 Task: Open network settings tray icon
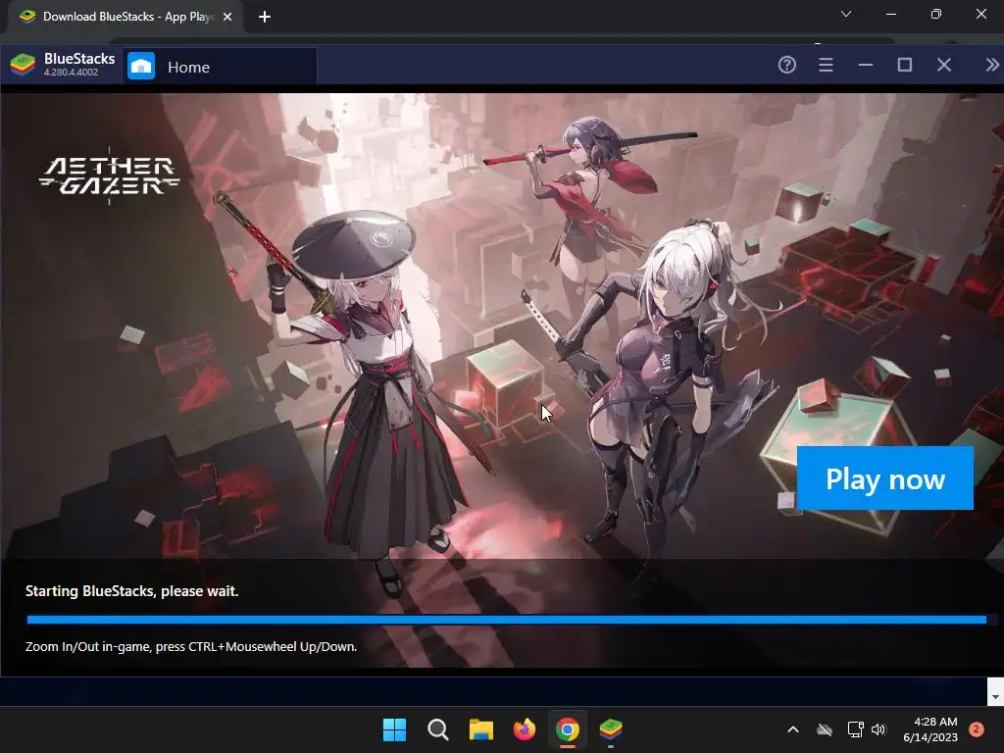click(855, 729)
